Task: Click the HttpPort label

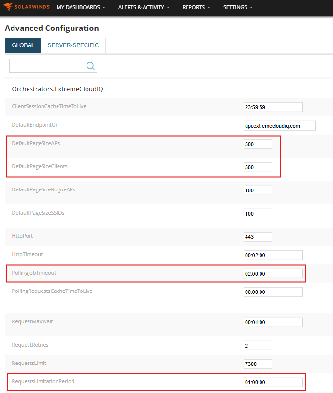Action: 22,236
